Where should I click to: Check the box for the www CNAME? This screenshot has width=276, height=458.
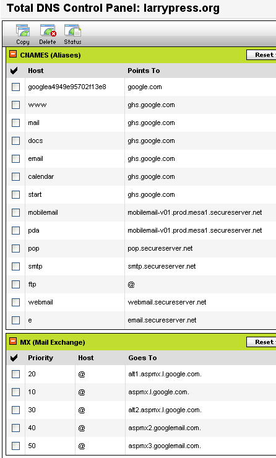(15, 105)
